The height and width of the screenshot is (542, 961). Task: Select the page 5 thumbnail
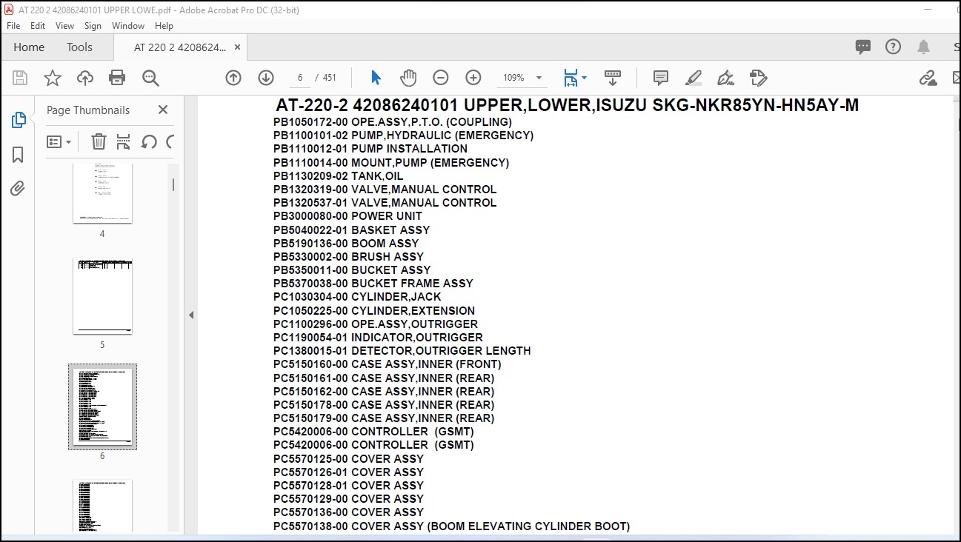(102, 296)
